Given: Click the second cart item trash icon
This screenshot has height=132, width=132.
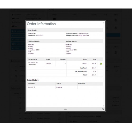Looking at the screenshot, I should (116, 28).
